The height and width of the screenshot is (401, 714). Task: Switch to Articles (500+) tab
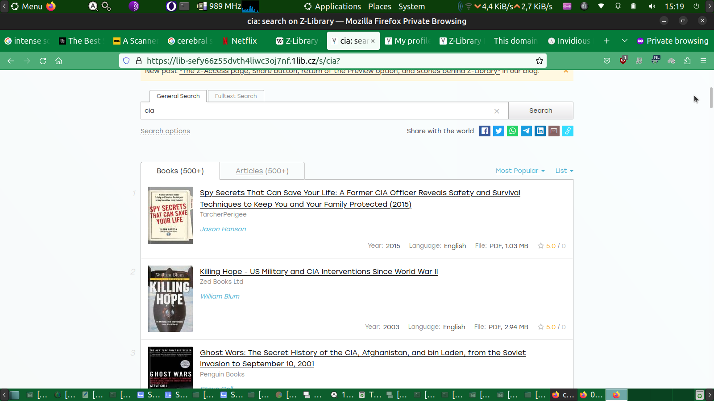pyautogui.click(x=262, y=171)
